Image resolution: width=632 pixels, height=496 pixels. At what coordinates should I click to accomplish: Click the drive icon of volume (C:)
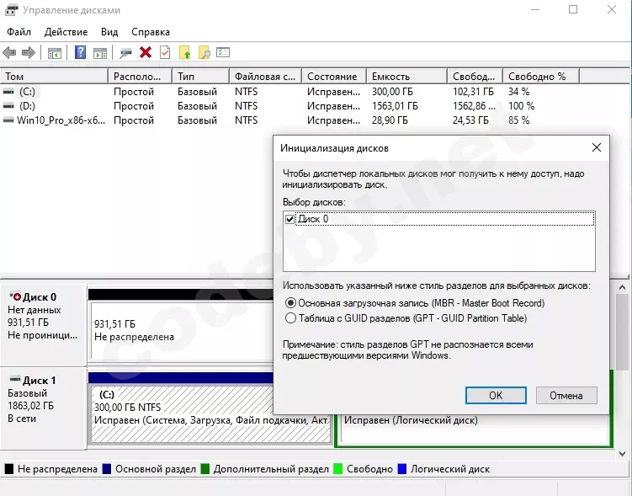click(8, 92)
